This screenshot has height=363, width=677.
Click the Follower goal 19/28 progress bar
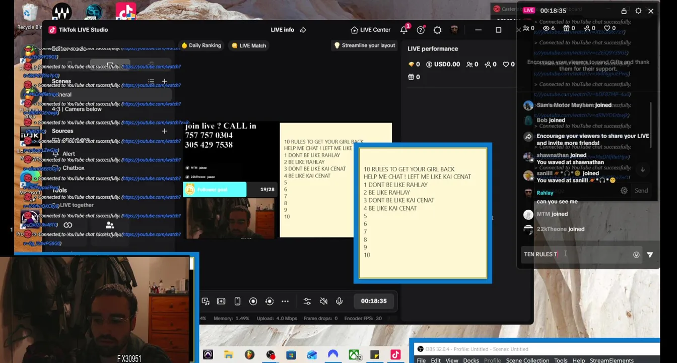[x=230, y=190]
